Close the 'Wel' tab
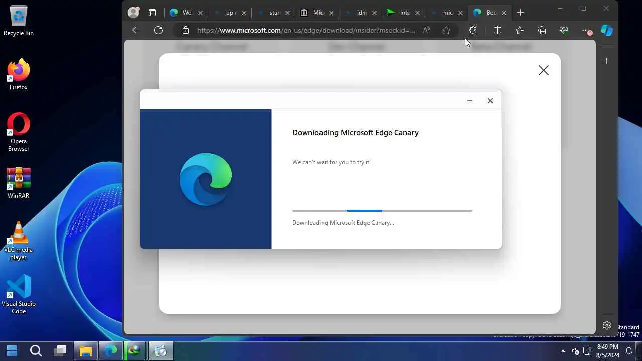The height and width of the screenshot is (361, 642). [201, 13]
